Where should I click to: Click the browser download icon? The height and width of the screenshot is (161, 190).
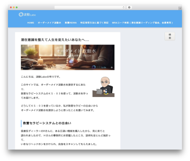129,8
